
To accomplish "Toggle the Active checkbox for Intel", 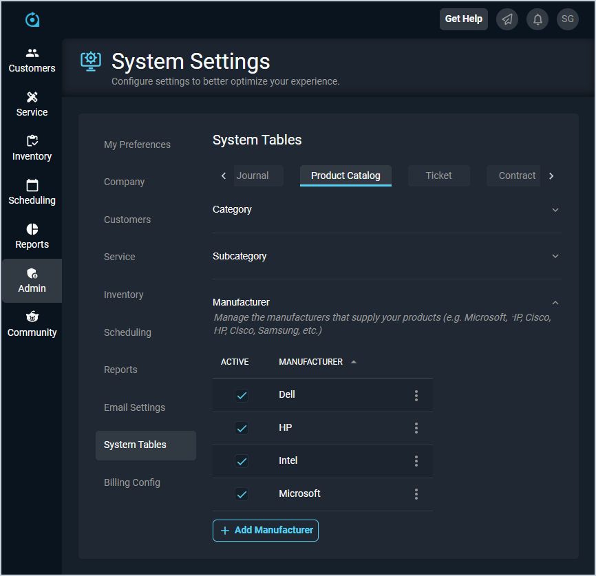I will [242, 461].
